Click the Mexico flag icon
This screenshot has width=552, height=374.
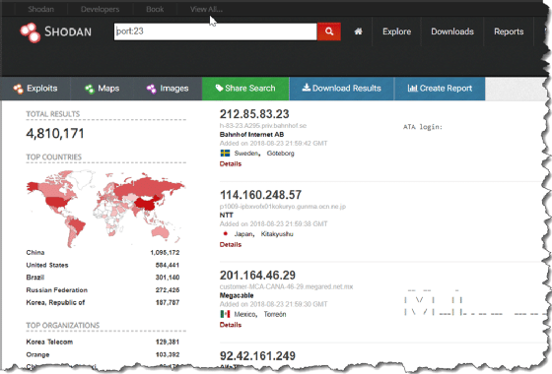(x=225, y=314)
